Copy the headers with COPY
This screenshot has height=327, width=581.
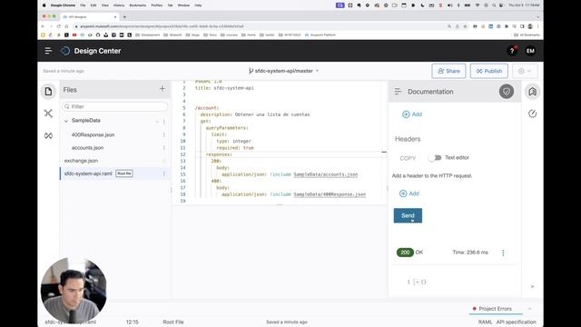coord(408,158)
